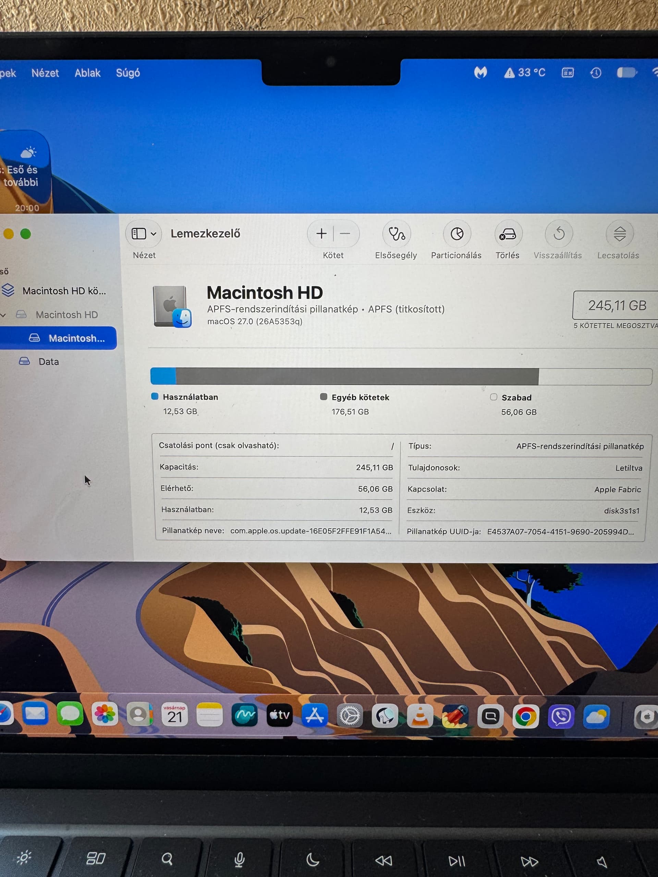Open Mail from the Dock

[35, 714]
